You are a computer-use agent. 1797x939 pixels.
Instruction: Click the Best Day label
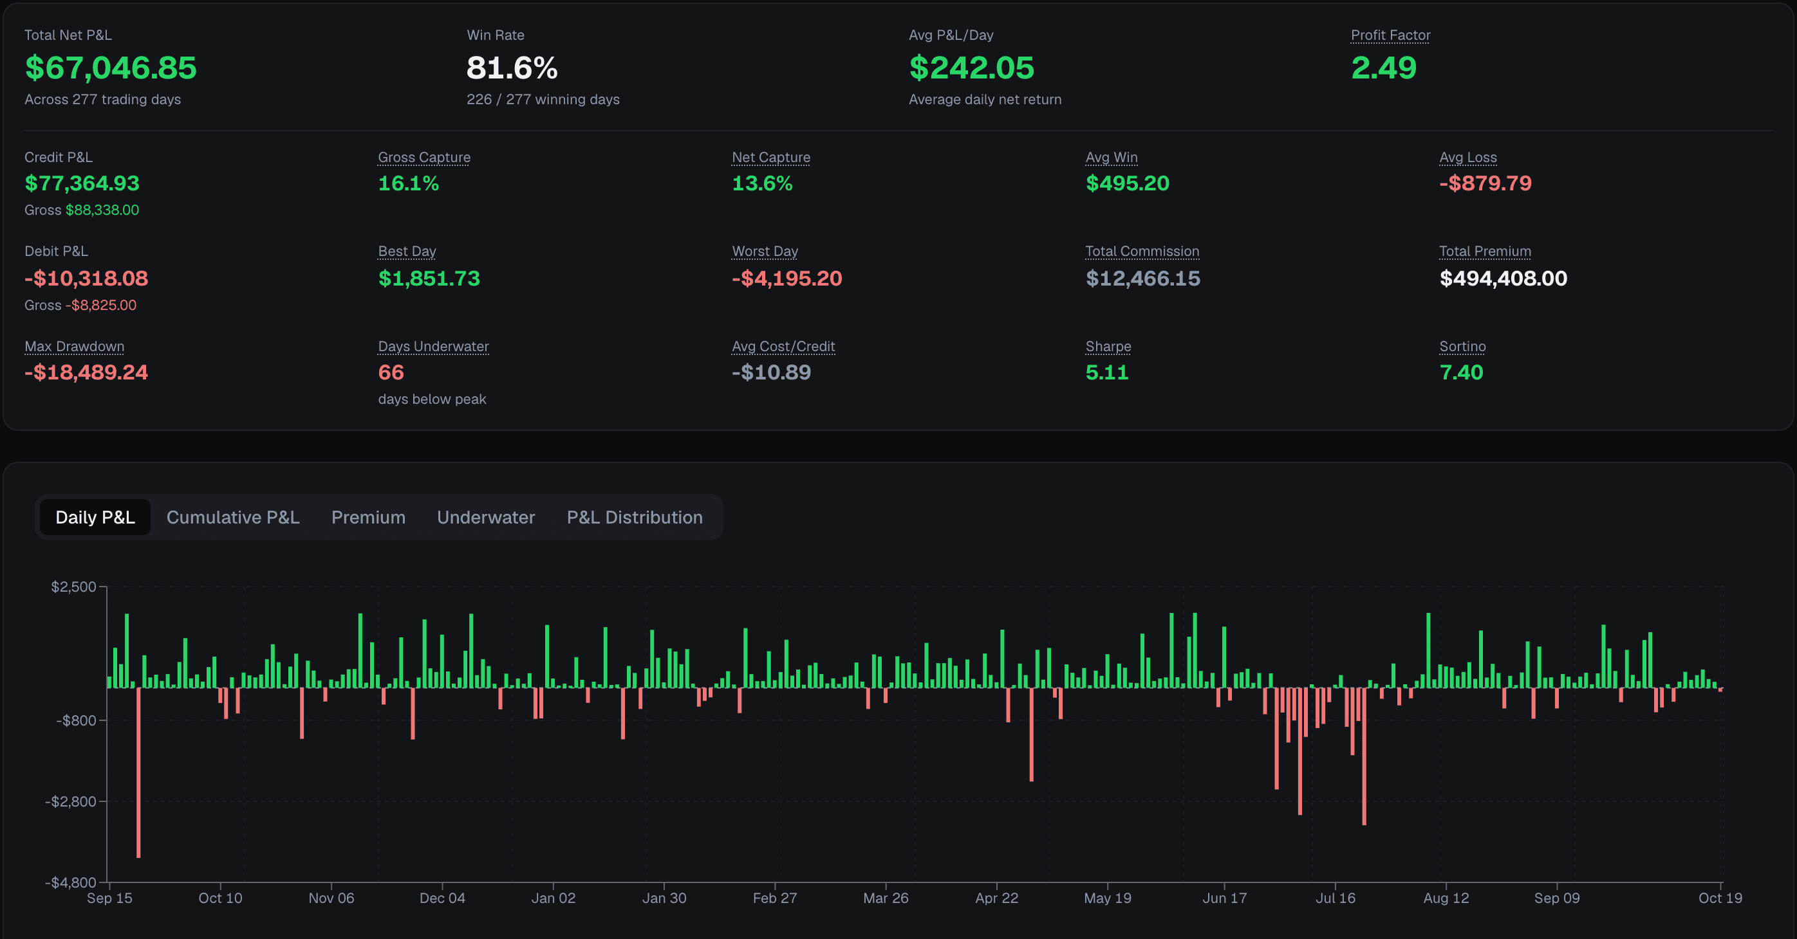coord(407,251)
